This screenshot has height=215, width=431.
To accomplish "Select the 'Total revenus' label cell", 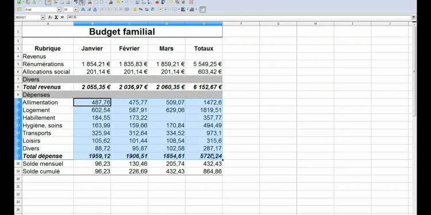I will pyautogui.click(x=48, y=87).
